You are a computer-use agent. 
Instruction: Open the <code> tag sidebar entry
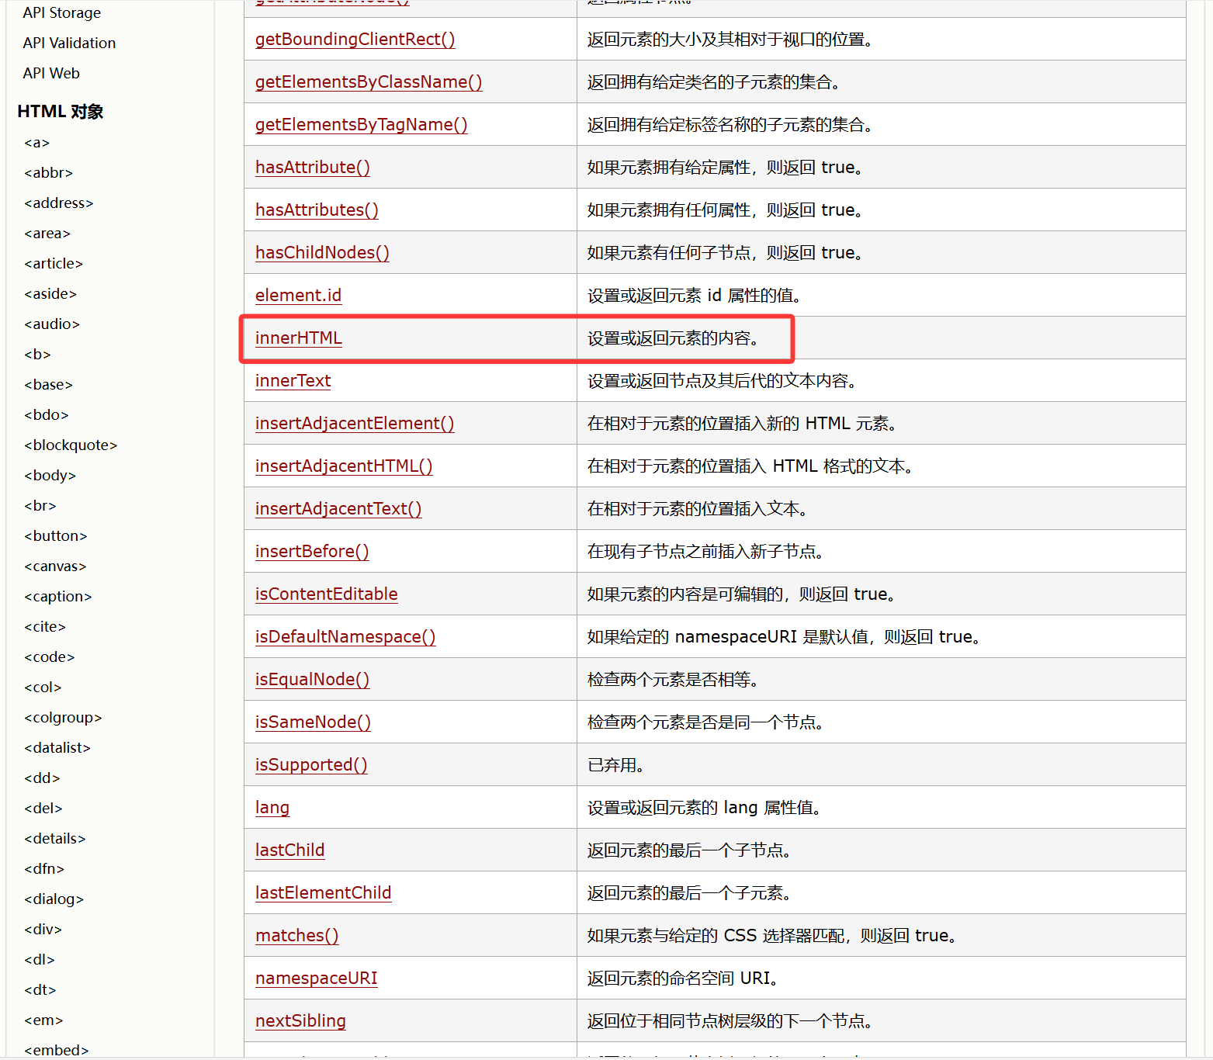pyautogui.click(x=49, y=656)
